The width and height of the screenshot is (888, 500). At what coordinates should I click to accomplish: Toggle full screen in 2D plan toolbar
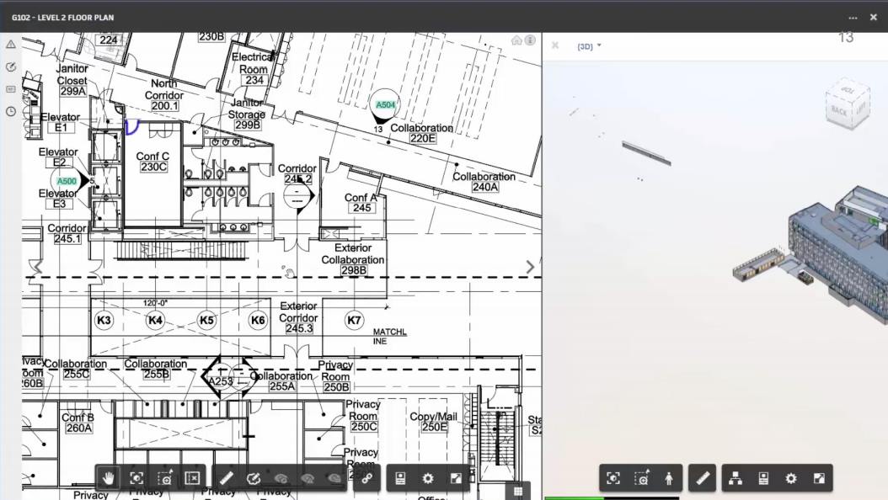pos(456,478)
